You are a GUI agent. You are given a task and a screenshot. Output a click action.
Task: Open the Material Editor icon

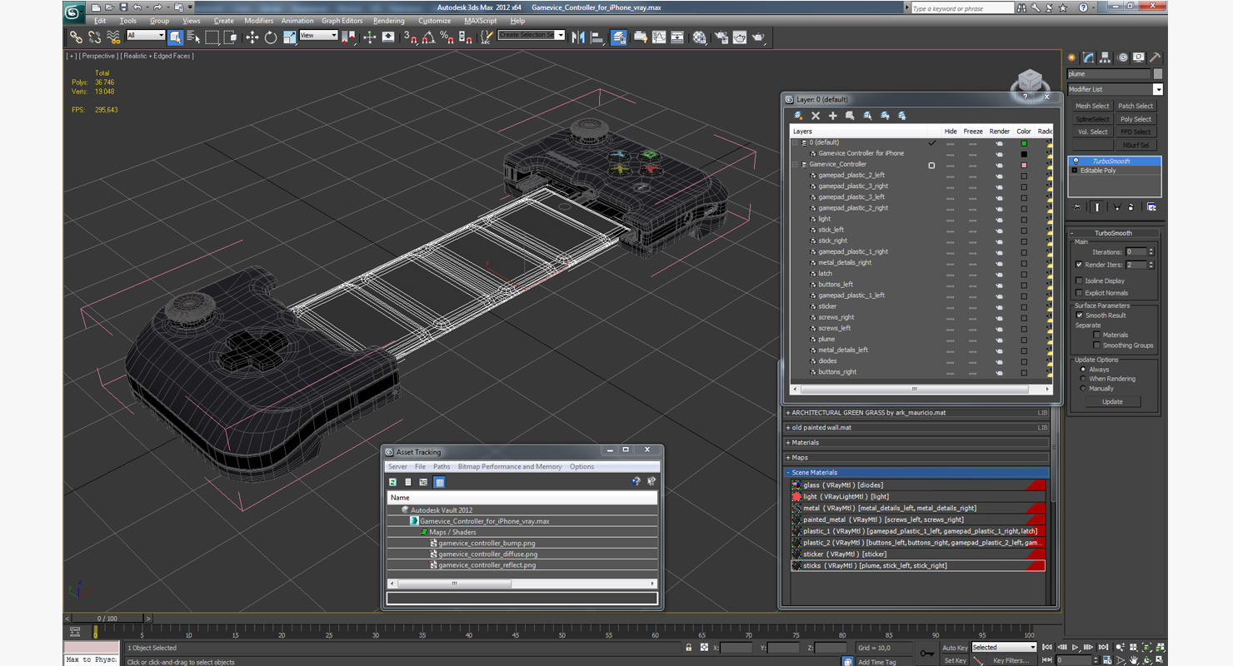[700, 37]
